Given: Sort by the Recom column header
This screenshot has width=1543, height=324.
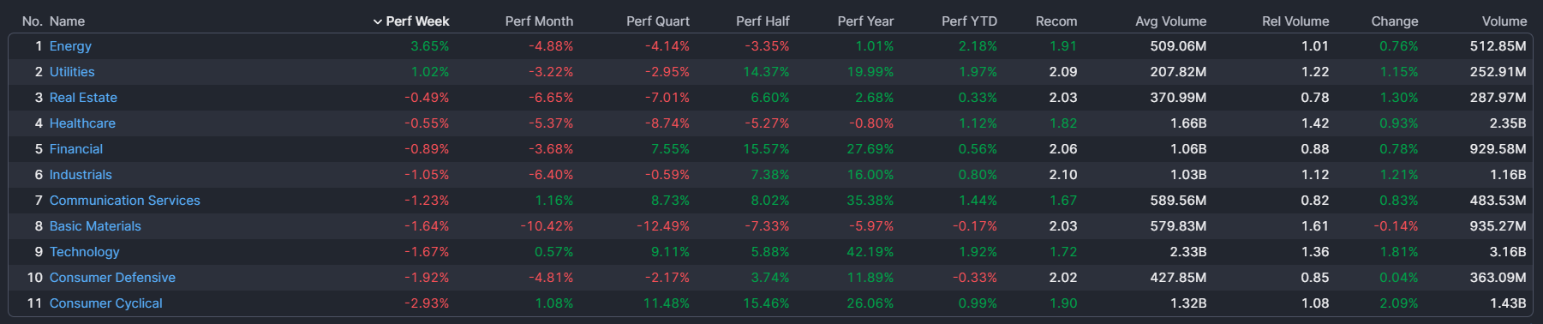Looking at the screenshot, I should (x=1056, y=21).
